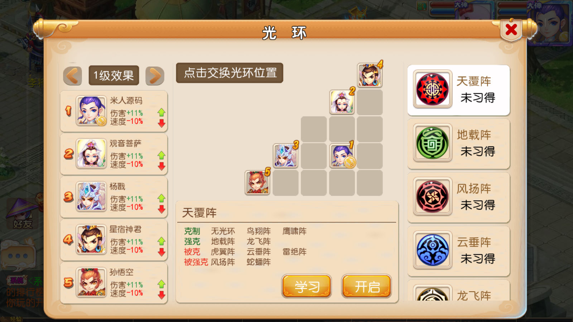Close the 光环 window with the red X
Image resolution: width=573 pixels, height=322 pixels.
[x=511, y=30]
